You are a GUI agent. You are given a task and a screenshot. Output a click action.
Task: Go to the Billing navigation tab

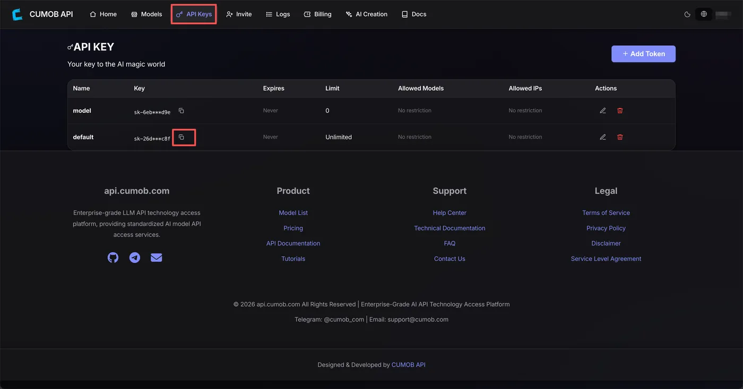point(317,14)
